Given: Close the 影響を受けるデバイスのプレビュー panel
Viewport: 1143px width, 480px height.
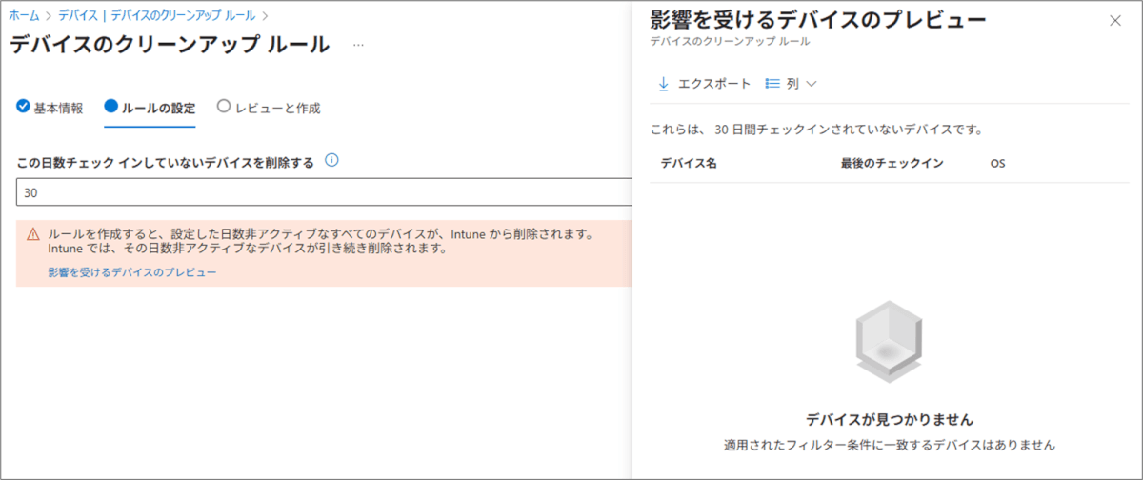Looking at the screenshot, I should tap(1115, 21).
